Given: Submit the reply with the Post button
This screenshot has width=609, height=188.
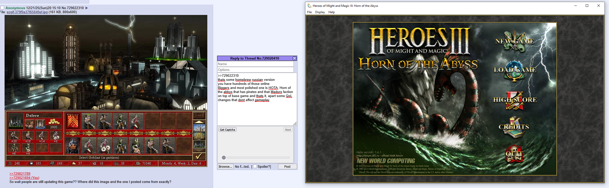Looking at the screenshot, I should tap(287, 166).
